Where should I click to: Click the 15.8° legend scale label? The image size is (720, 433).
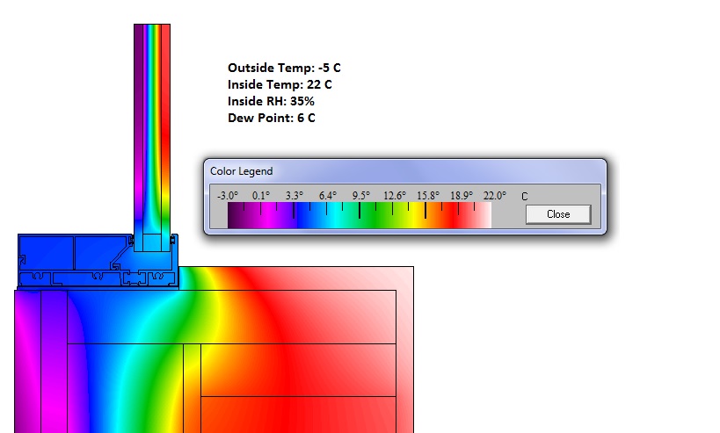427,196
